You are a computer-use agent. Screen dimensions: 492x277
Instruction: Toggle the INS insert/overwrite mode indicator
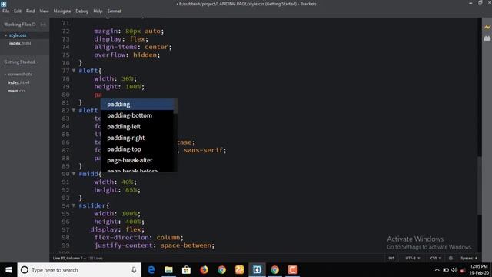pos(391,259)
